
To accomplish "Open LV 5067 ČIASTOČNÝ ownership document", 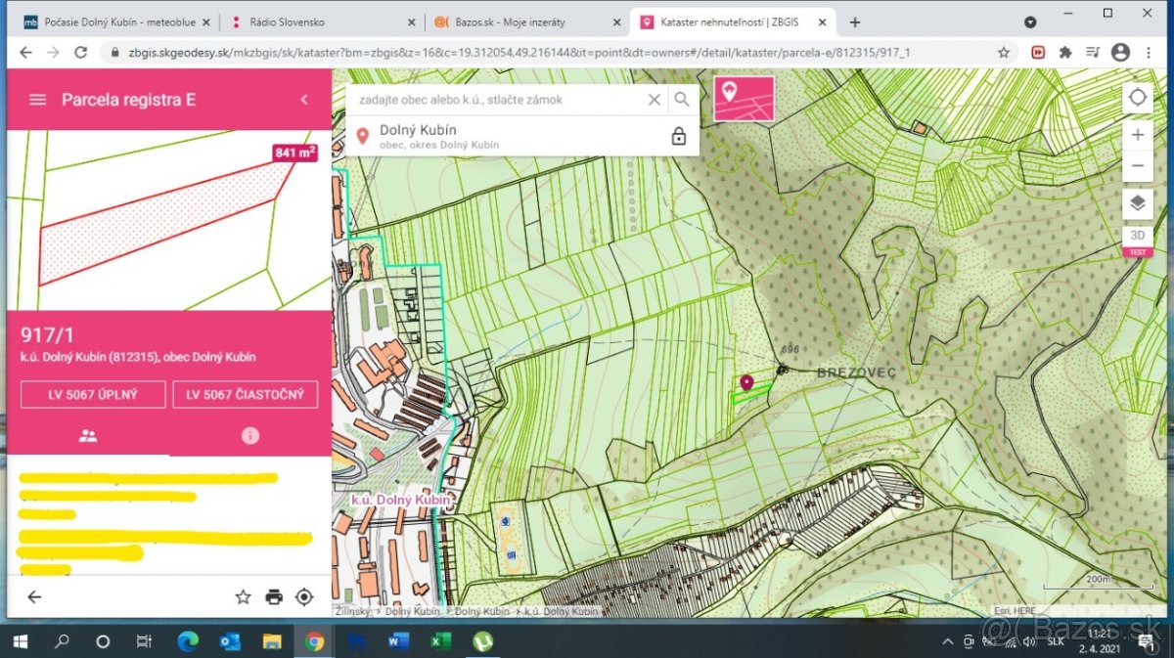I will (x=246, y=395).
